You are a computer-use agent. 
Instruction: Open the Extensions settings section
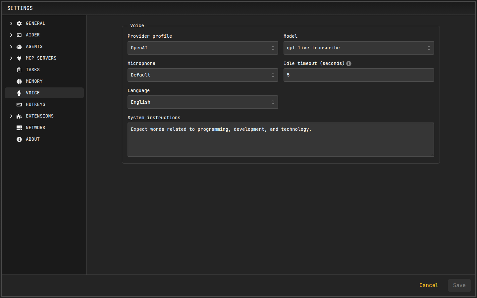(44, 116)
